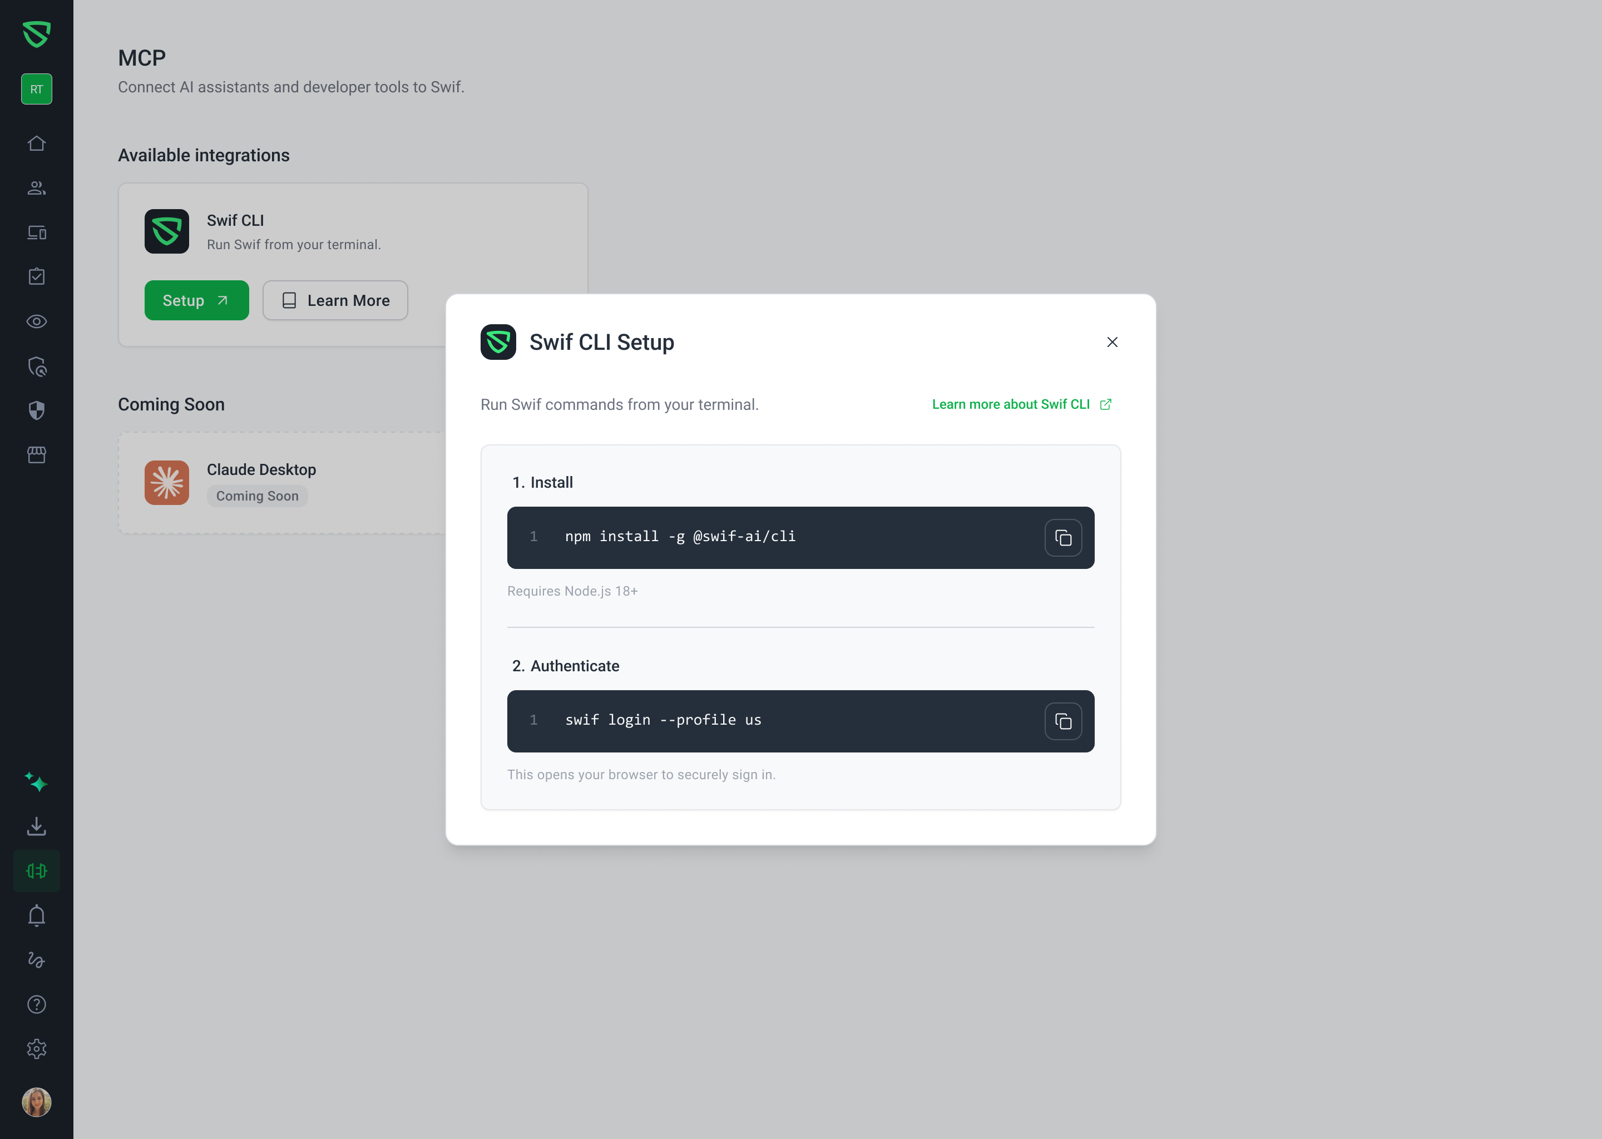Open the AI sparkle icon in the sidebar
Viewport: 1602px width, 1139px height.
(37, 782)
